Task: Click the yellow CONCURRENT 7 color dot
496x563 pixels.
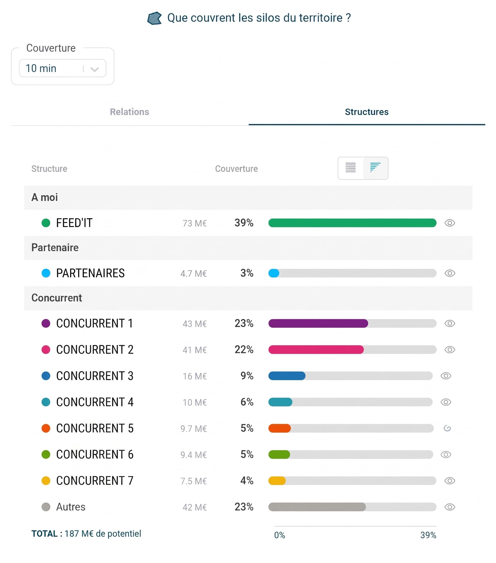Action: tap(46, 481)
